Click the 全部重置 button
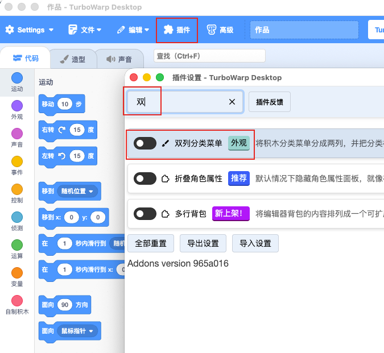Screen dimensions: 384x353 (x=151, y=243)
